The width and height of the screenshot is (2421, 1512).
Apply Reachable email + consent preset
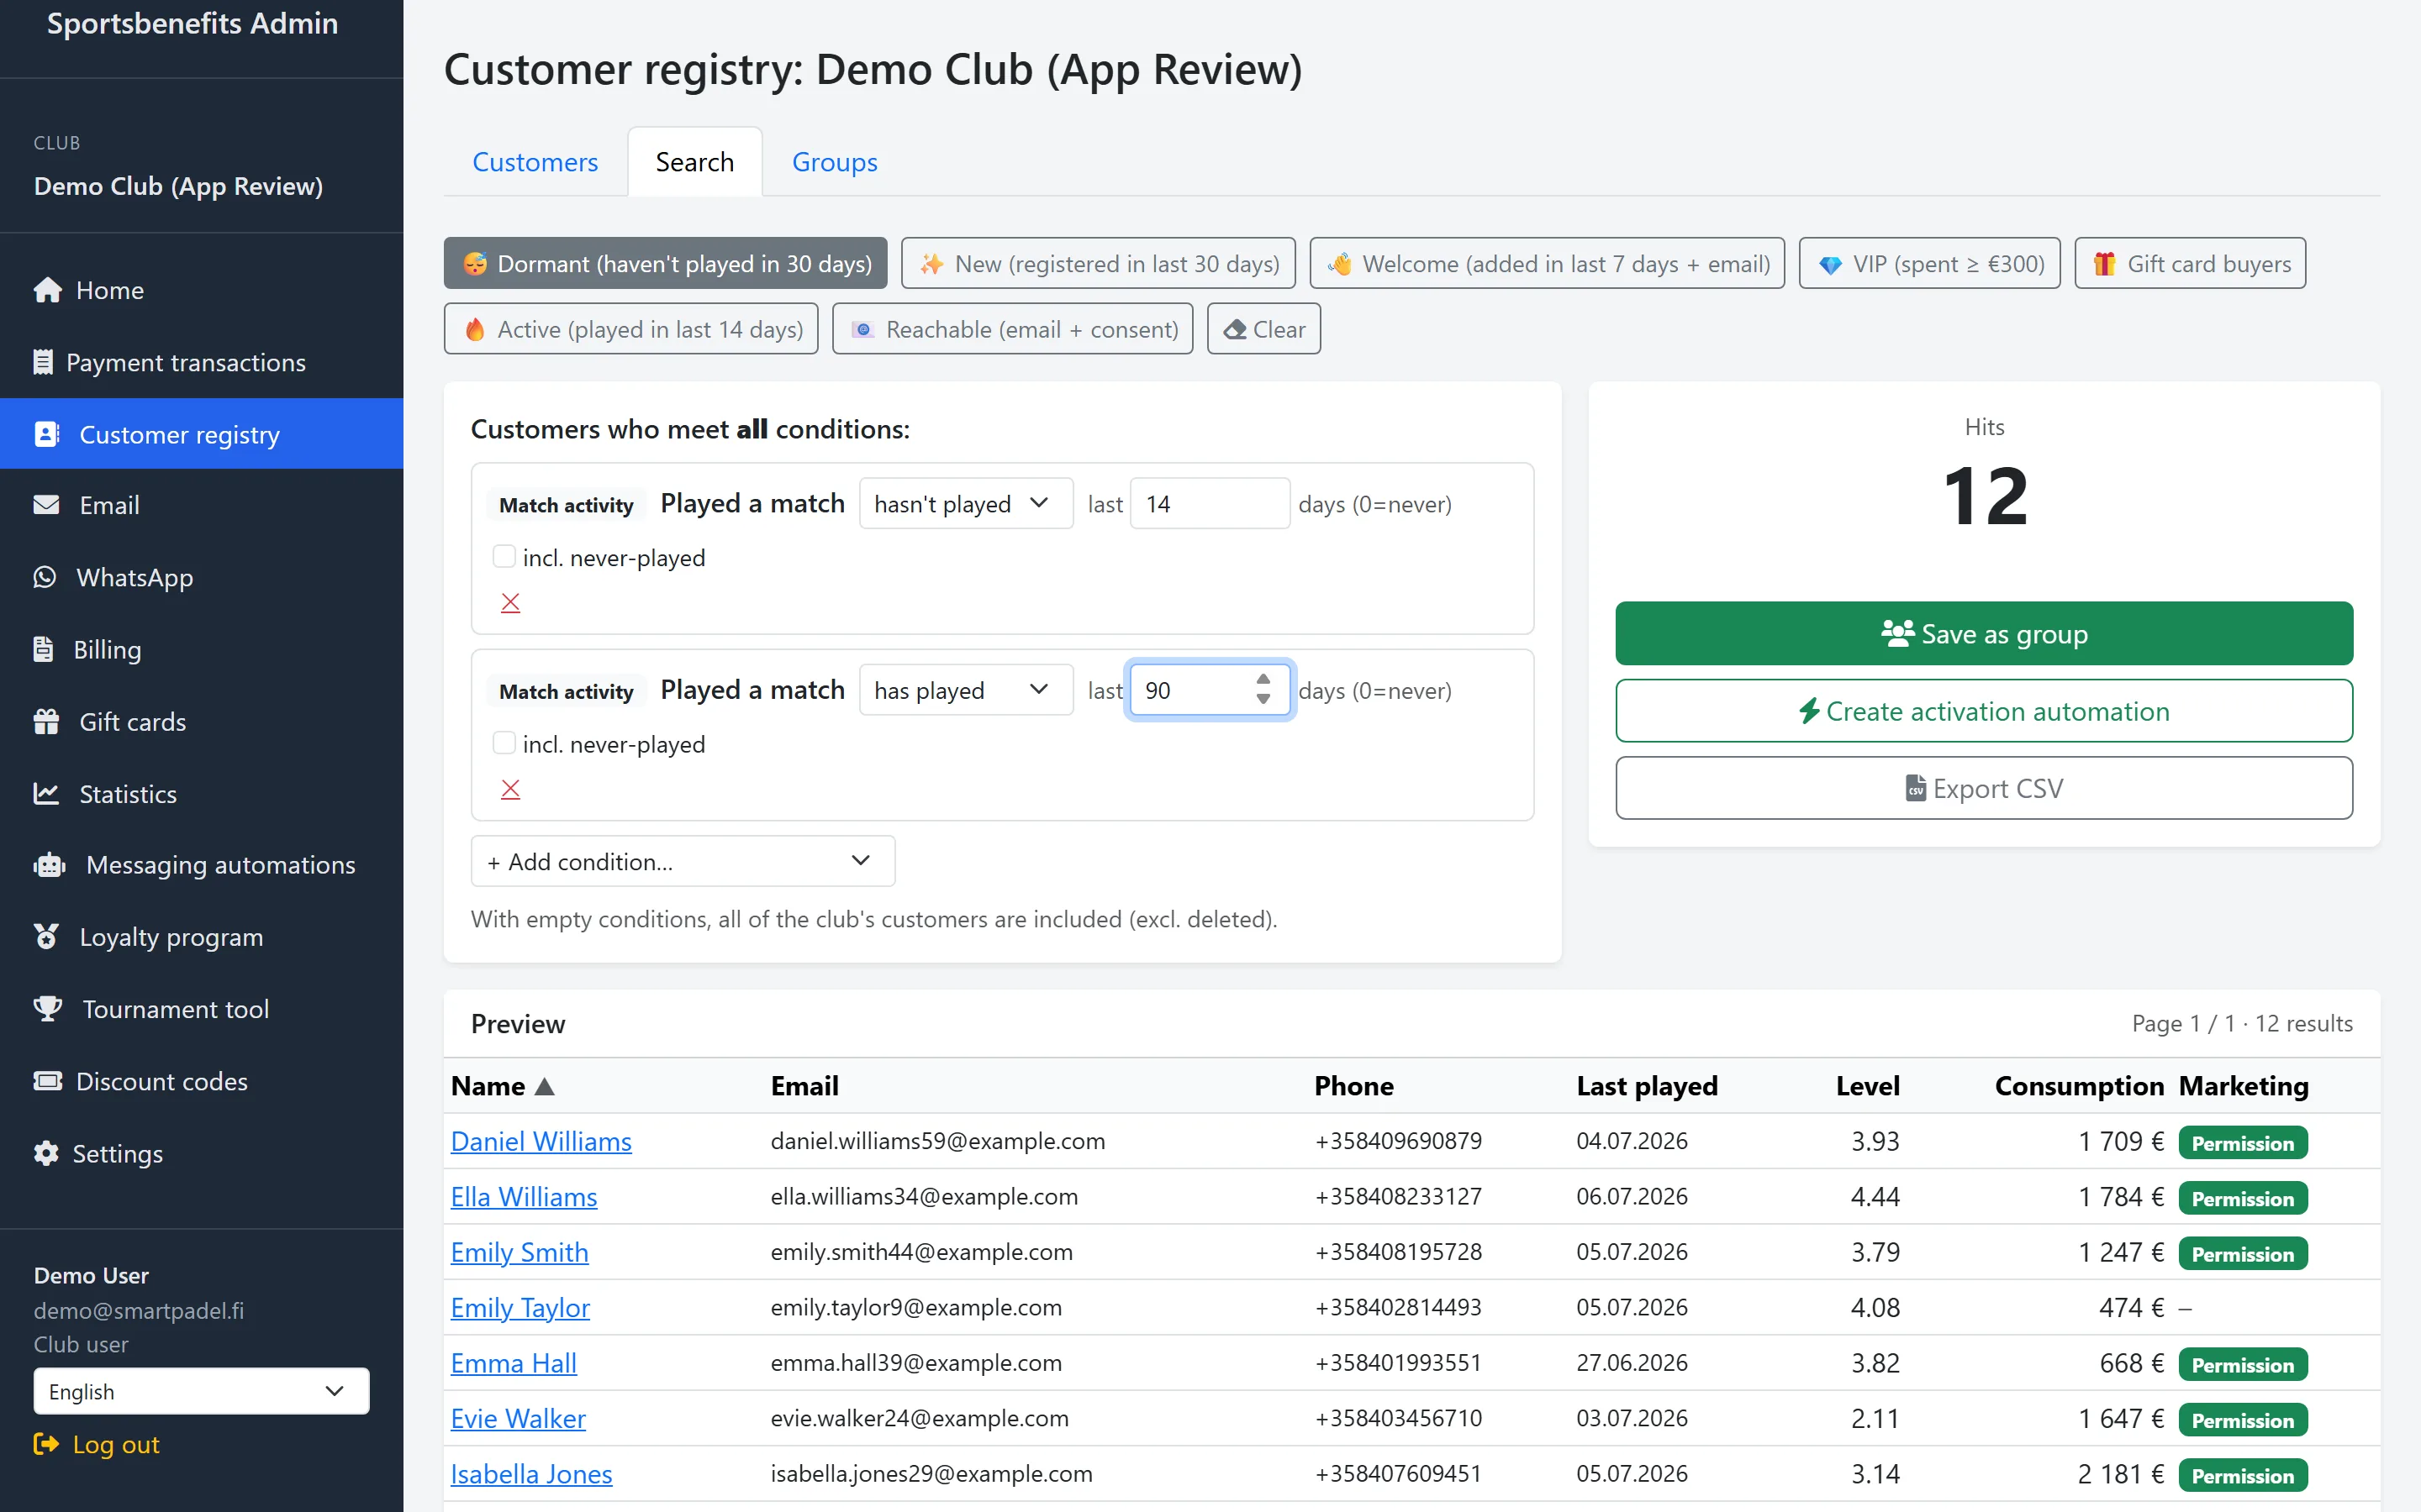coord(1012,329)
